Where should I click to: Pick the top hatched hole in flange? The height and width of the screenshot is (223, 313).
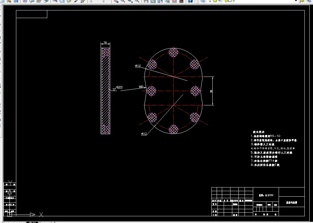173,52
